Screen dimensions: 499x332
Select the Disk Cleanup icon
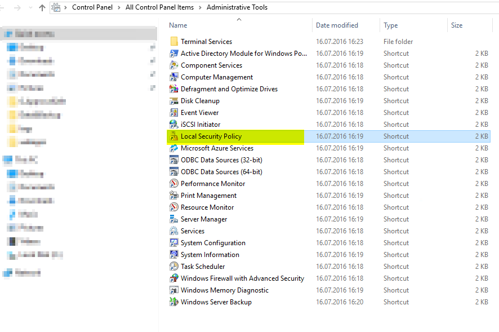[174, 101]
